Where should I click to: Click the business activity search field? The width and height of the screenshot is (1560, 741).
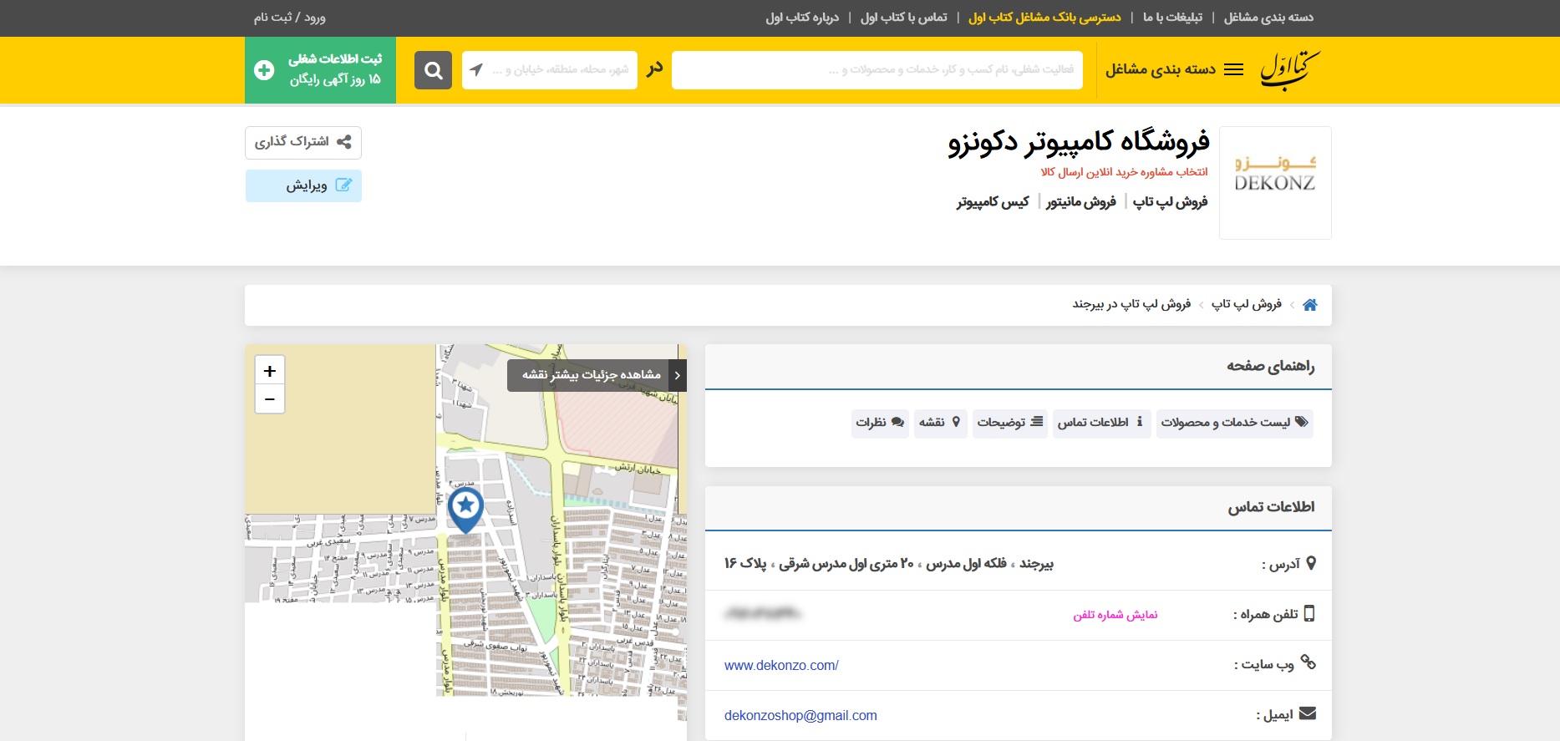click(877, 70)
